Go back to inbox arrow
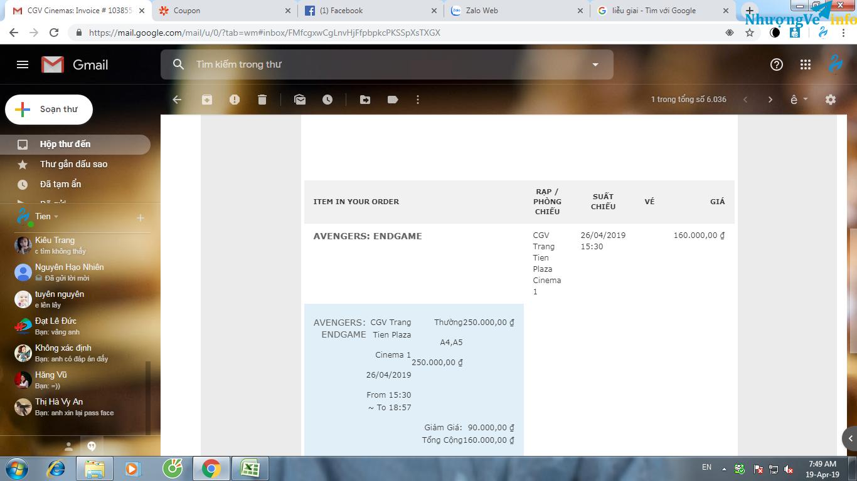 pyautogui.click(x=177, y=100)
